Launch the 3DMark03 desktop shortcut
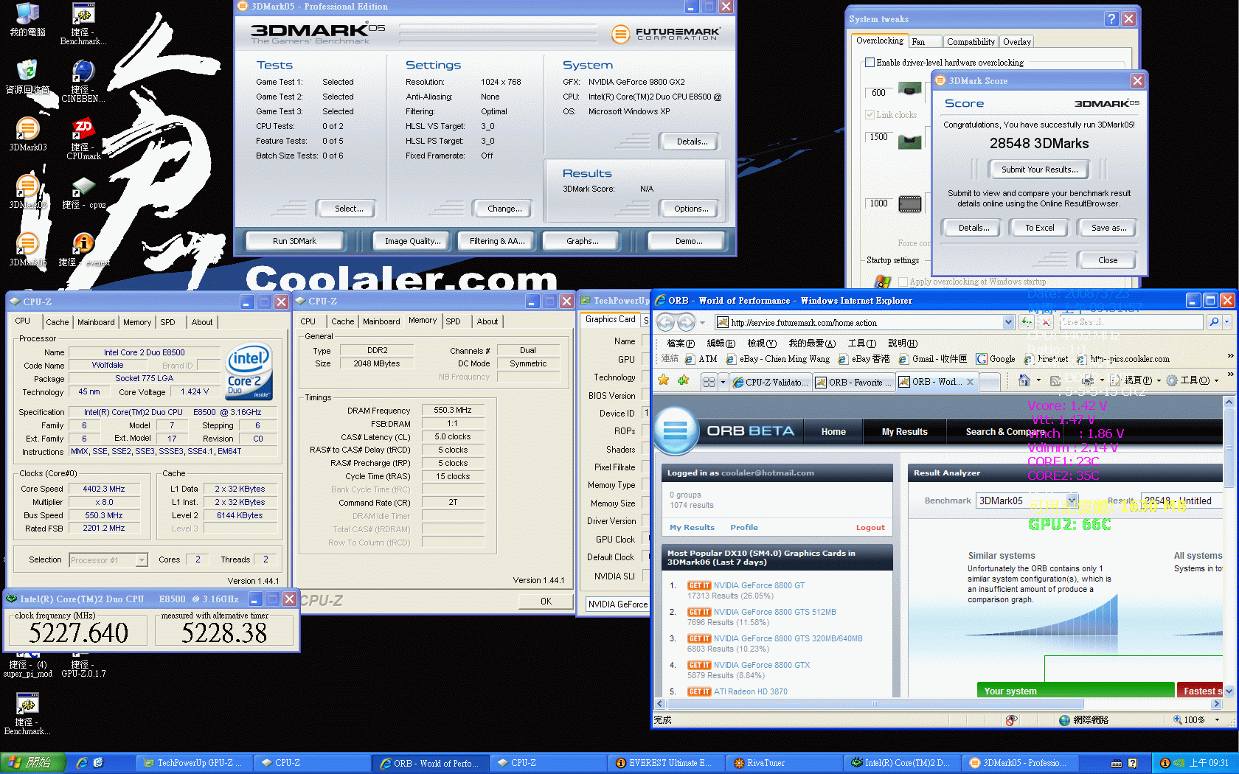 point(27,134)
